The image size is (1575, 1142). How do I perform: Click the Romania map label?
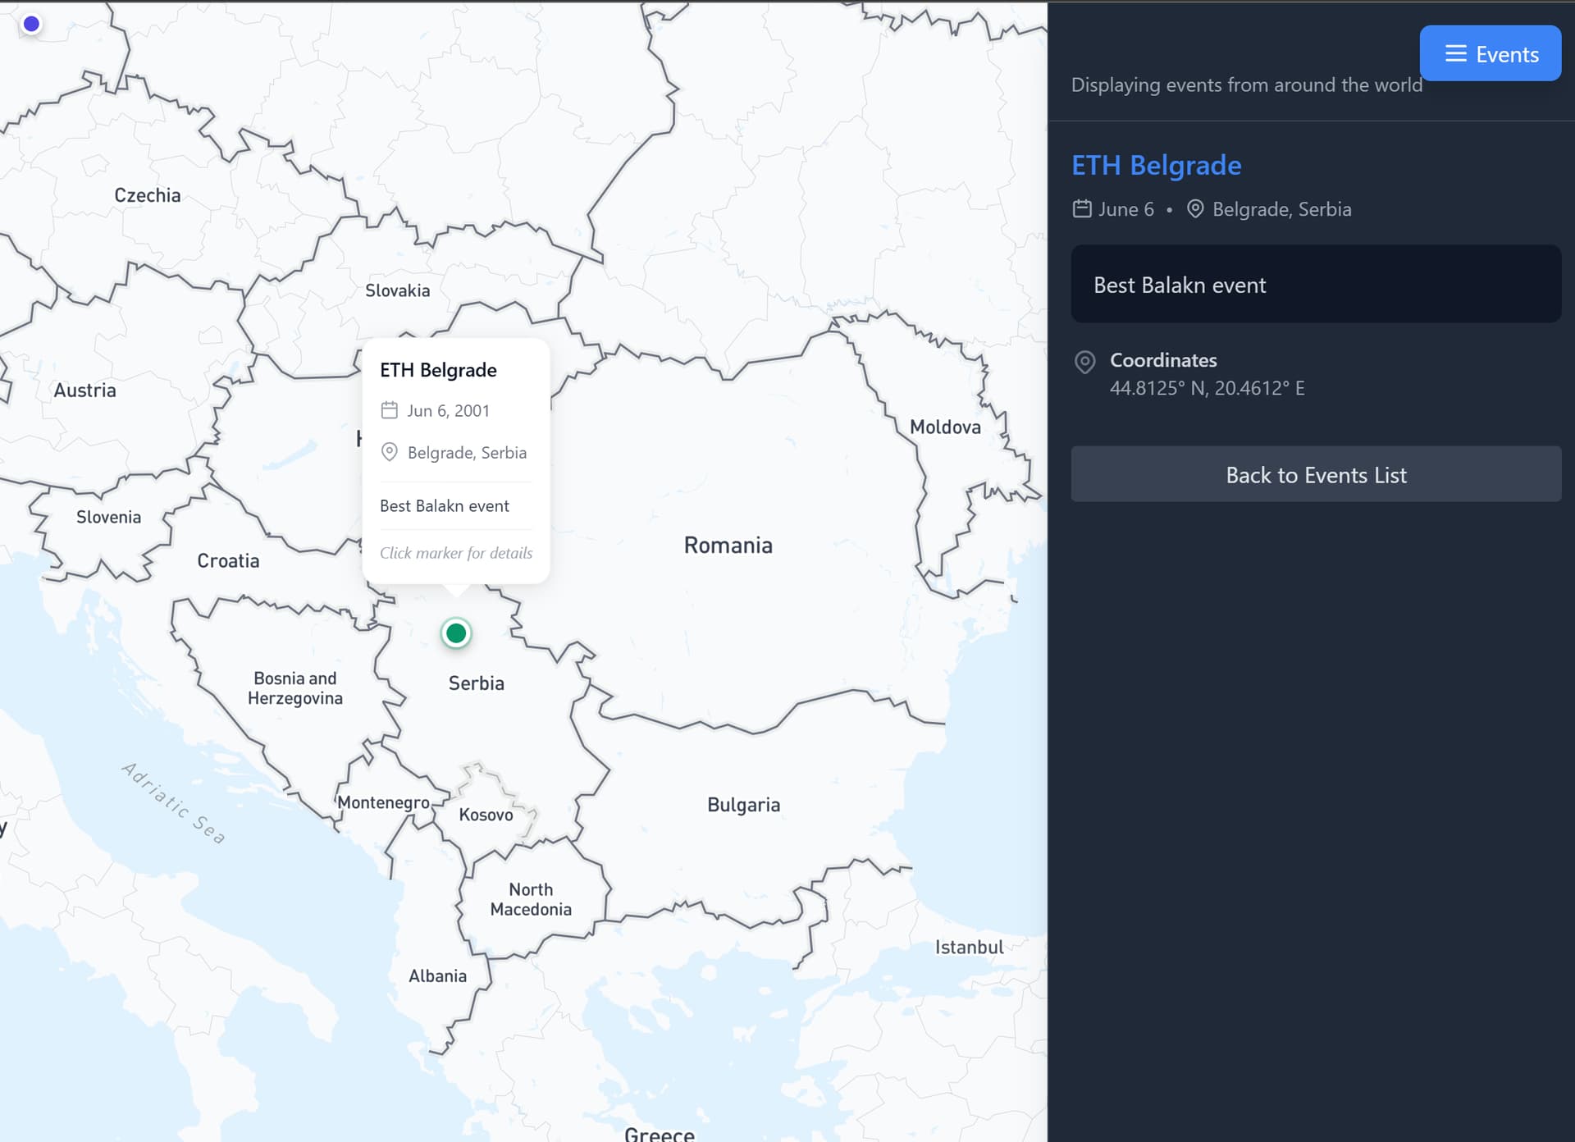click(x=728, y=546)
